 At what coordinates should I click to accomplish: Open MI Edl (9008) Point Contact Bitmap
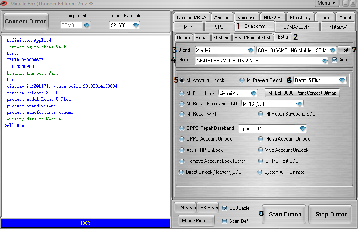302,93
